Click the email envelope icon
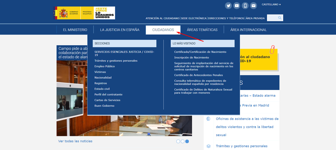Image resolution: width=336 pixels, height=150 pixels. pyautogui.click(x=254, y=6)
